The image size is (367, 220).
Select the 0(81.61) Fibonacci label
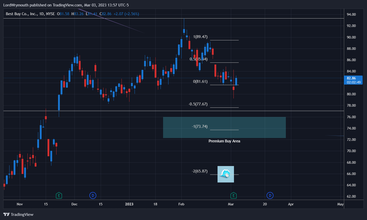(200, 81)
